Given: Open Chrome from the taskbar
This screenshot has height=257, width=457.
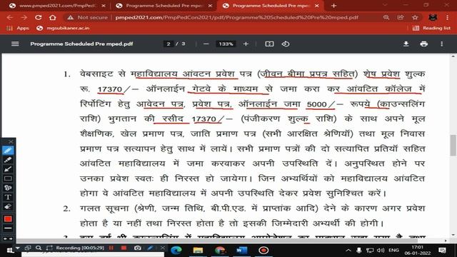Looking at the screenshot, I should [x=220, y=251].
